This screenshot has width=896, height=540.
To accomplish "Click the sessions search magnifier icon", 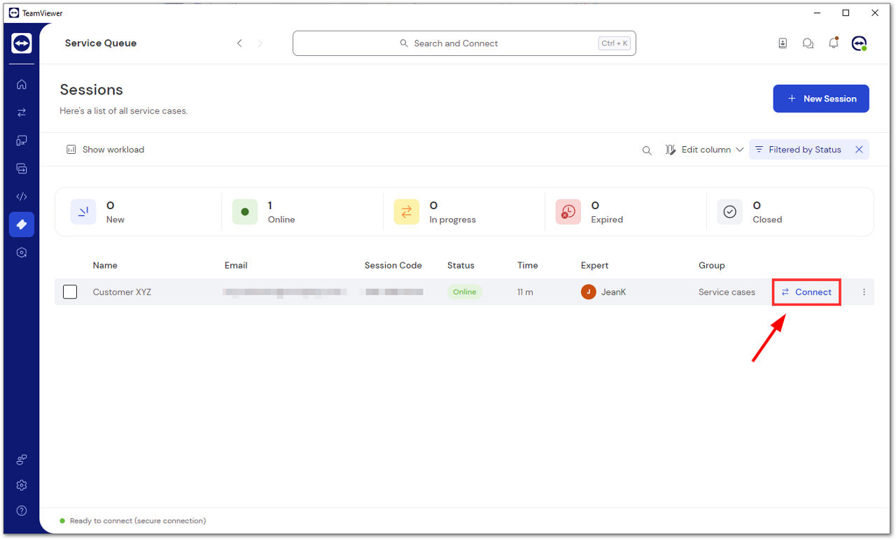I will [x=647, y=150].
